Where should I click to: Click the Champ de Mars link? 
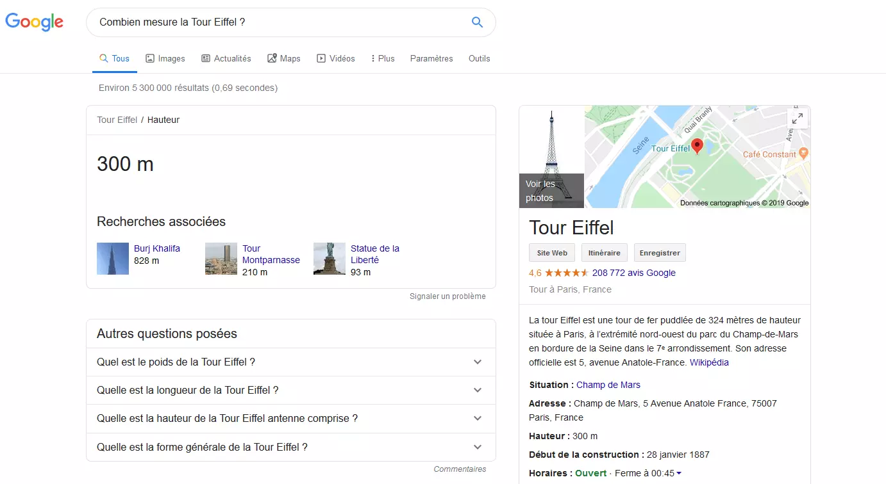pyautogui.click(x=608, y=385)
